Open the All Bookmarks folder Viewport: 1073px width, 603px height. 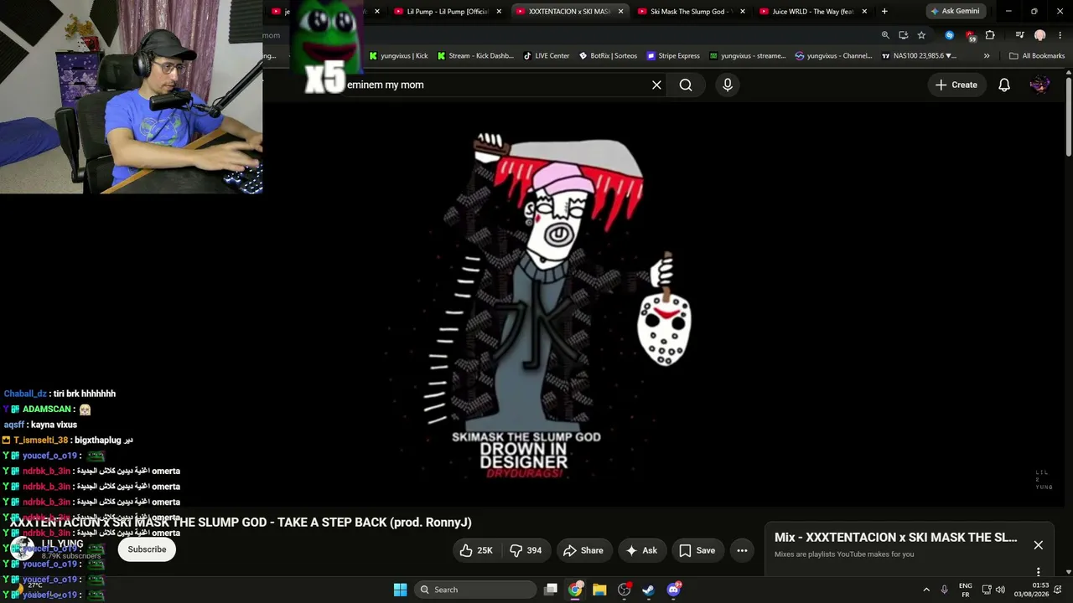(1036, 56)
